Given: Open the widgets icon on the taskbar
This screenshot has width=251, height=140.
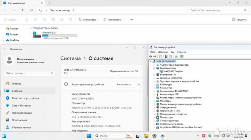Looking at the screenshot, I should pyautogui.click(x=4, y=136).
